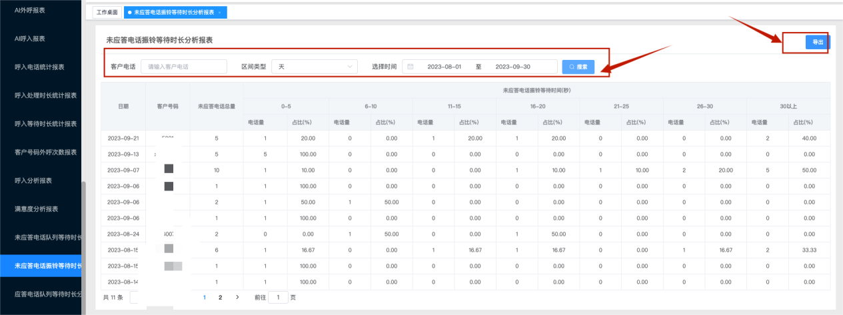The width and height of the screenshot is (843, 315).
Task: Click the 33.33 percentage cell
Action: [x=810, y=250]
